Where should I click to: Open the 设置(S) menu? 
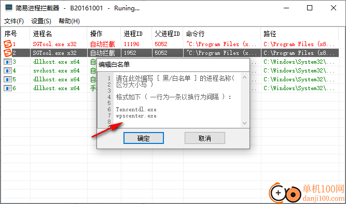click(x=41, y=21)
